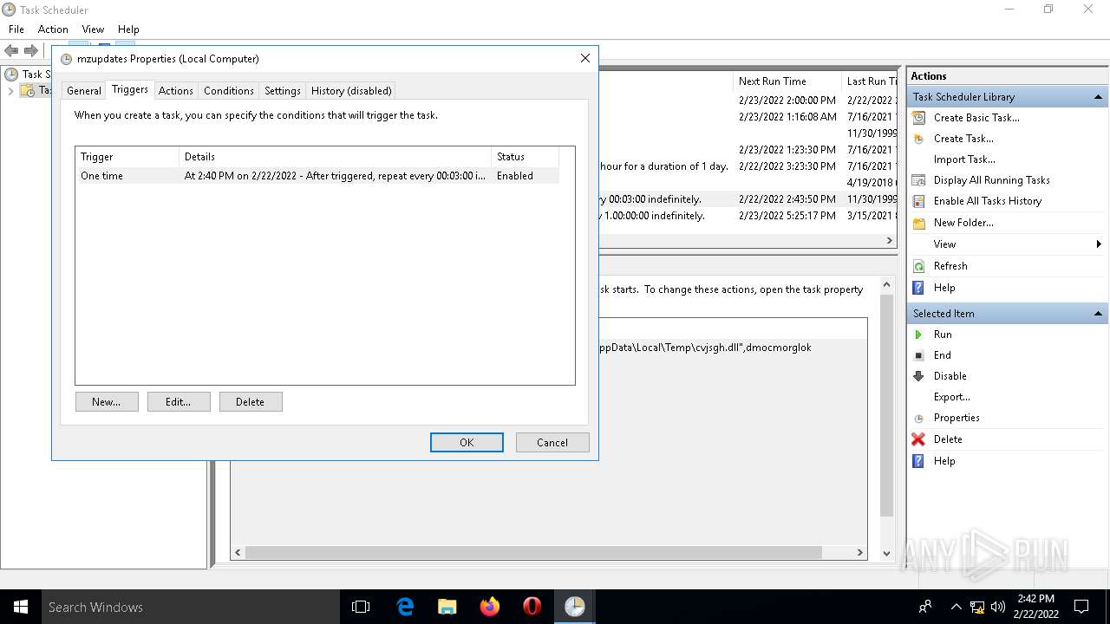Launch Microsoft Edge from taskbar

tap(405, 607)
